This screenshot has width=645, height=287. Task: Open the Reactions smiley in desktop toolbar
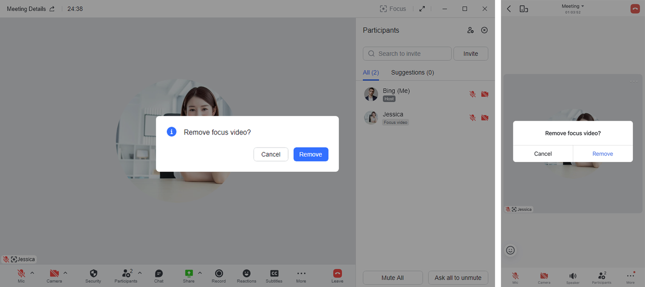246,273
